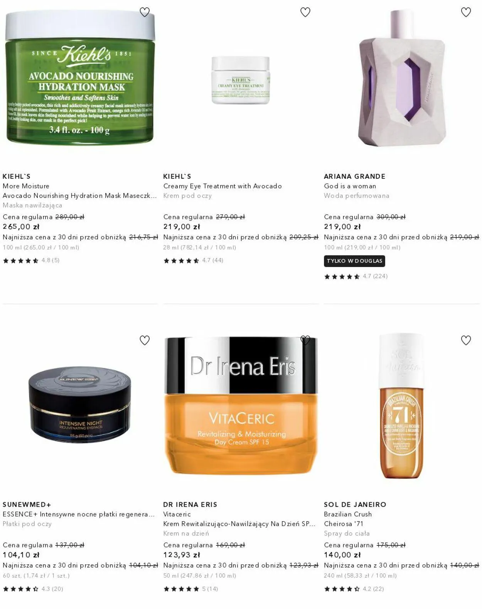Open the Avocado Nourishing Hydration Mask title link

80,196
